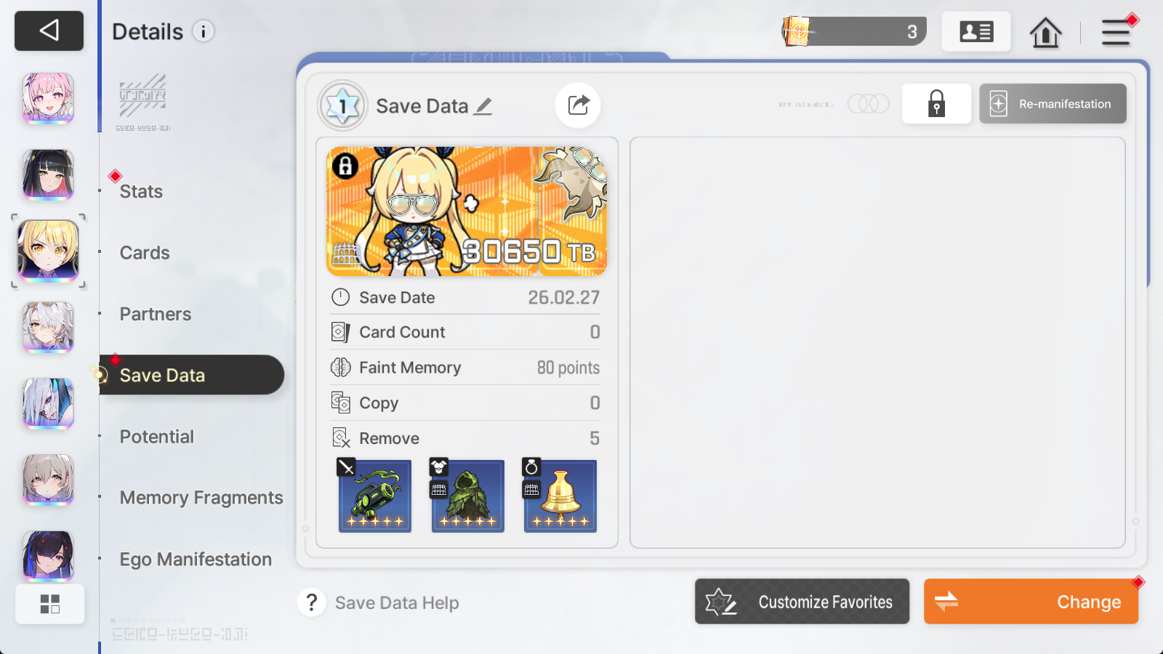Click the three-rings icon near the lock

click(869, 103)
